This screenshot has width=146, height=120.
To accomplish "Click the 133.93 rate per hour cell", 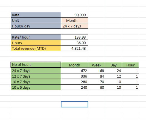I will pyautogui.click(x=74, y=37).
